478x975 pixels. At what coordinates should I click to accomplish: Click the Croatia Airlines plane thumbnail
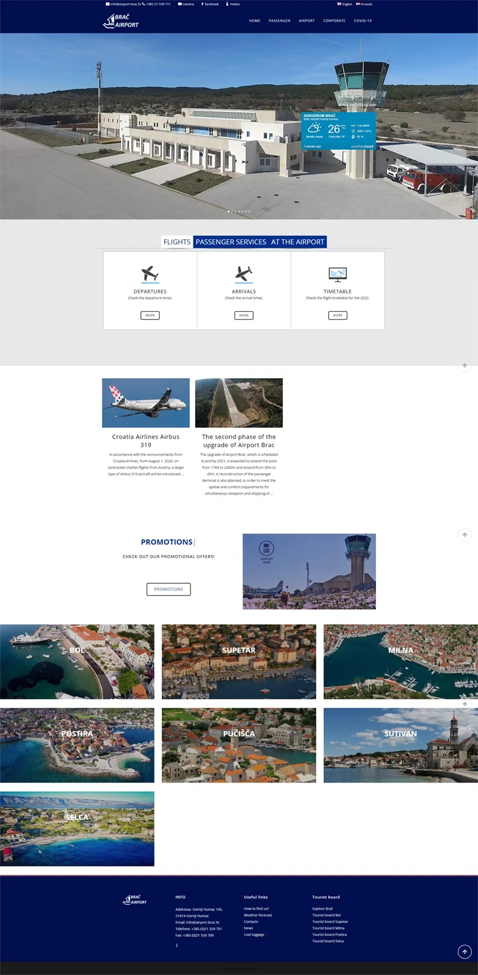tap(145, 403)
